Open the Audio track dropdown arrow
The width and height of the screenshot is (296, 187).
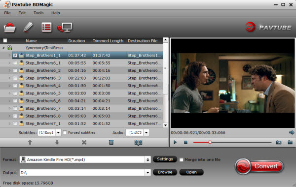coord(147,132)
